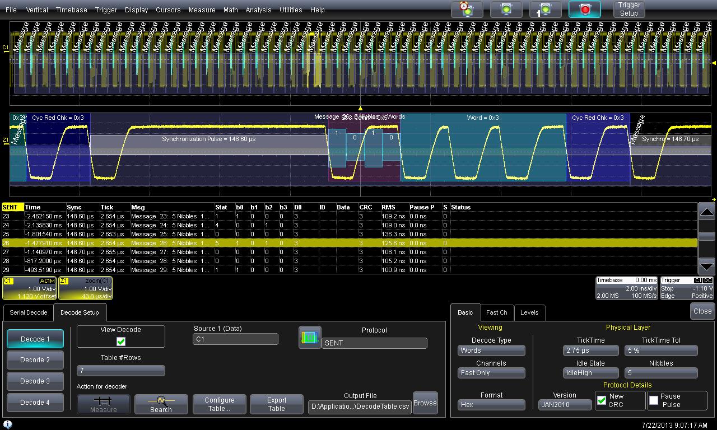
Task: Open the Analysis menu
Action: click(258, 10)
